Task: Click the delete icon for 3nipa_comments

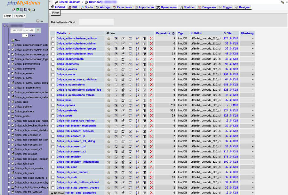Action: click(x=151, y=64)
